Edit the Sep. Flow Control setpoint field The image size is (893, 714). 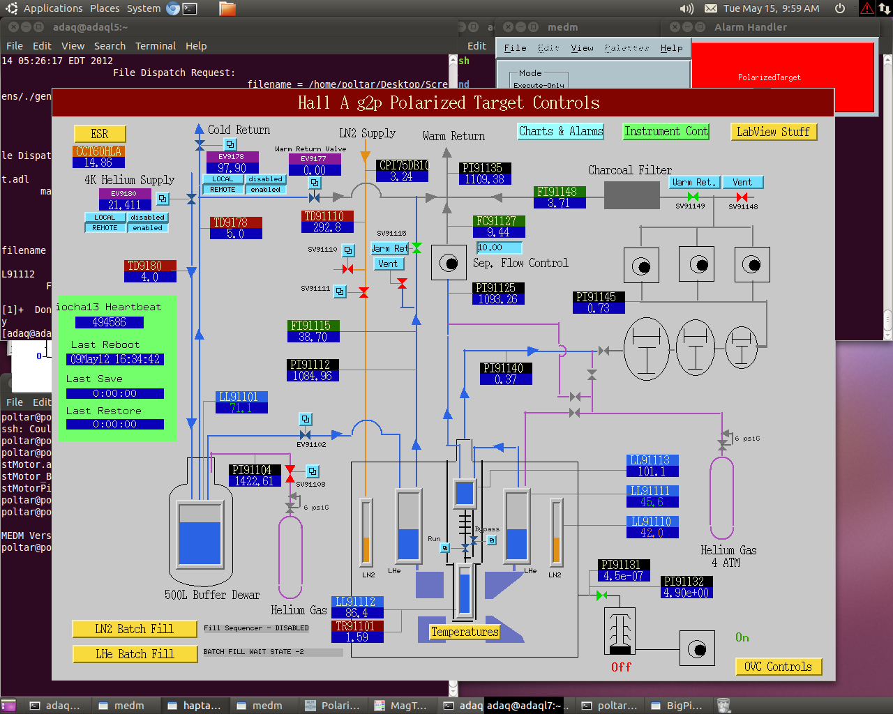pos(499,248)
